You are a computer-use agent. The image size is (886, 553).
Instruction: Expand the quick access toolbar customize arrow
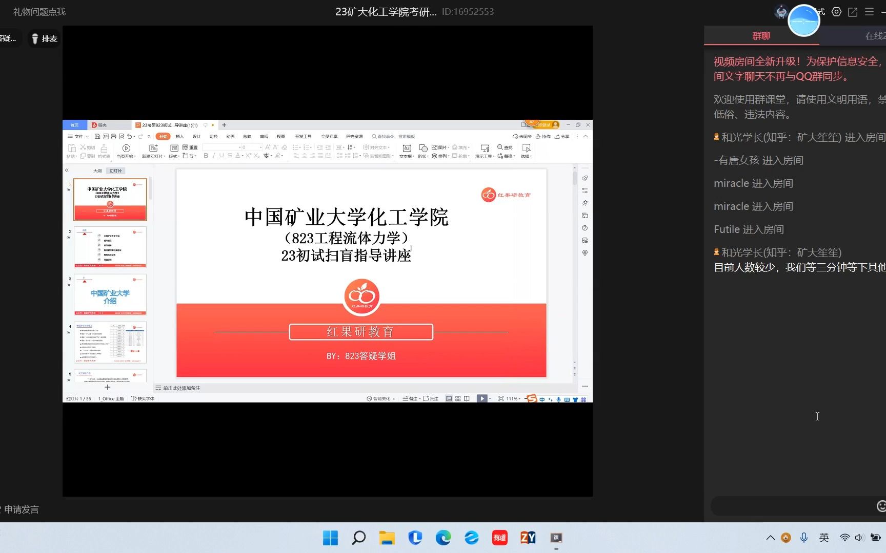click(x=149, y=137)
